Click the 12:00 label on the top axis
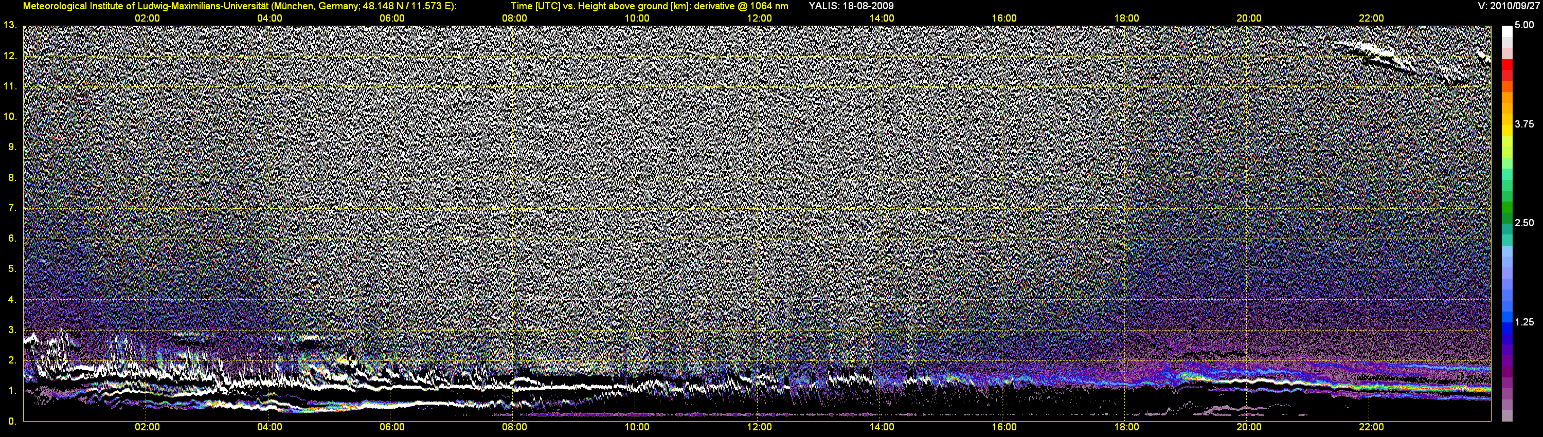The width and height of the screenshot is (1543, 437). pyautogui.click(x=760, y=19)
